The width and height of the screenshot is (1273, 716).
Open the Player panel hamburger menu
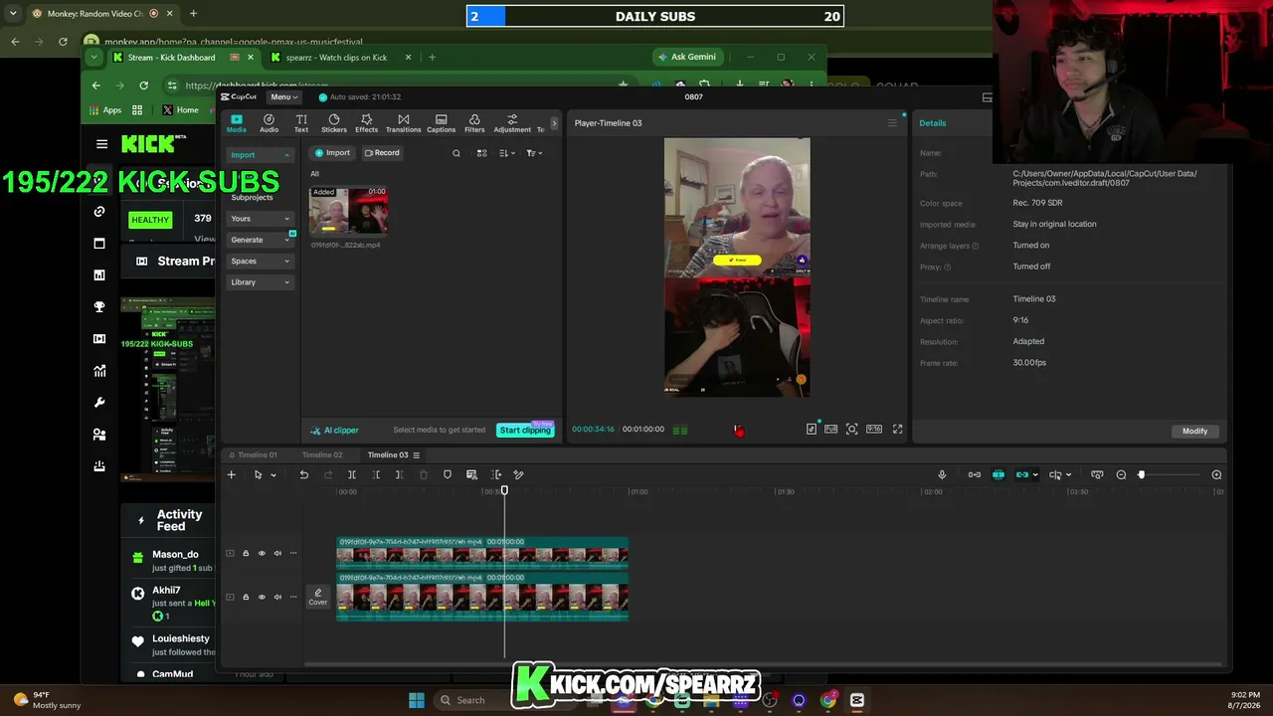coord(892,123)
